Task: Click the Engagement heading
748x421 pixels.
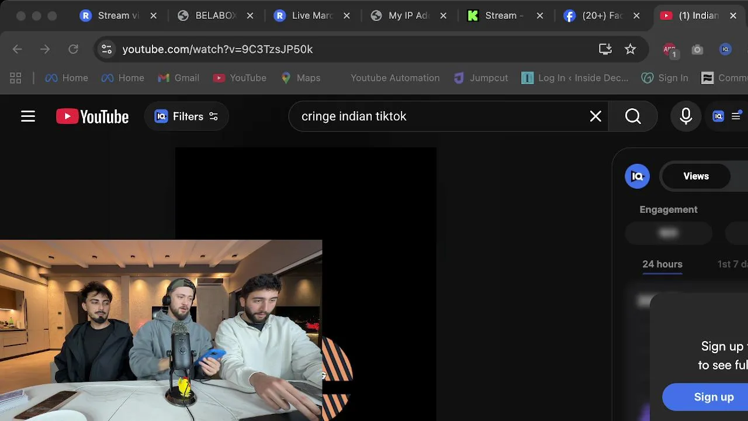Action: point(669,209)
